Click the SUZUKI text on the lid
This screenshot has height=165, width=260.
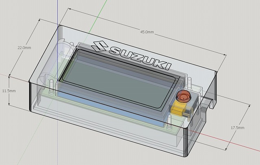(x=140, y=57)
